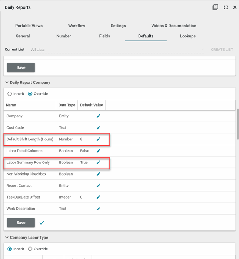Edit the Company default value pencil
239x259 pixels.
click(99, 116)
